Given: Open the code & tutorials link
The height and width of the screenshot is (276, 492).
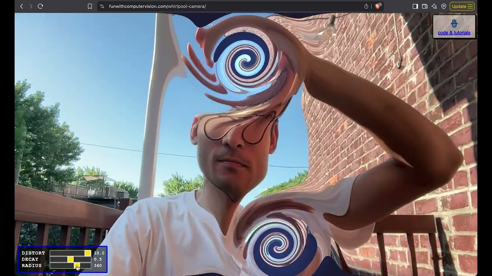Looking at the screenshot, I should point(454,33).
